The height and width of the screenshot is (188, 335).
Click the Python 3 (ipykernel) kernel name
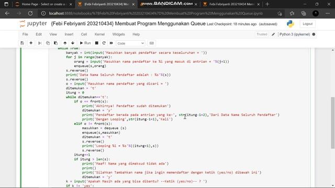pyautogui.click(x=295, y=34)
